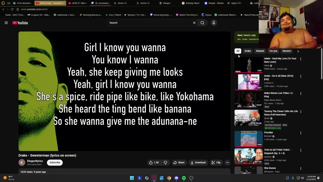Viewport: 323px width, 182px height.
Task: Subscribe to Kingsoflyrics channel
Action: pos(55,163)
